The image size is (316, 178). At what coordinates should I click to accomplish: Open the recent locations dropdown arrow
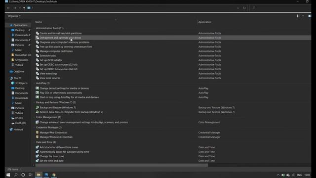pyautogui.click(x=20, y=8)
